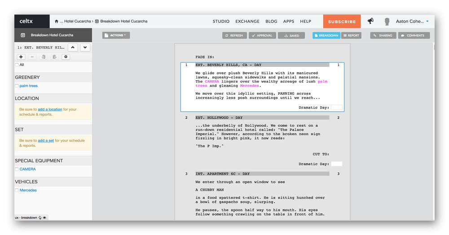Go home via the breadcrumb house icon
The image size is (449, 235).
pyautogui.click(x=57, y=21)
